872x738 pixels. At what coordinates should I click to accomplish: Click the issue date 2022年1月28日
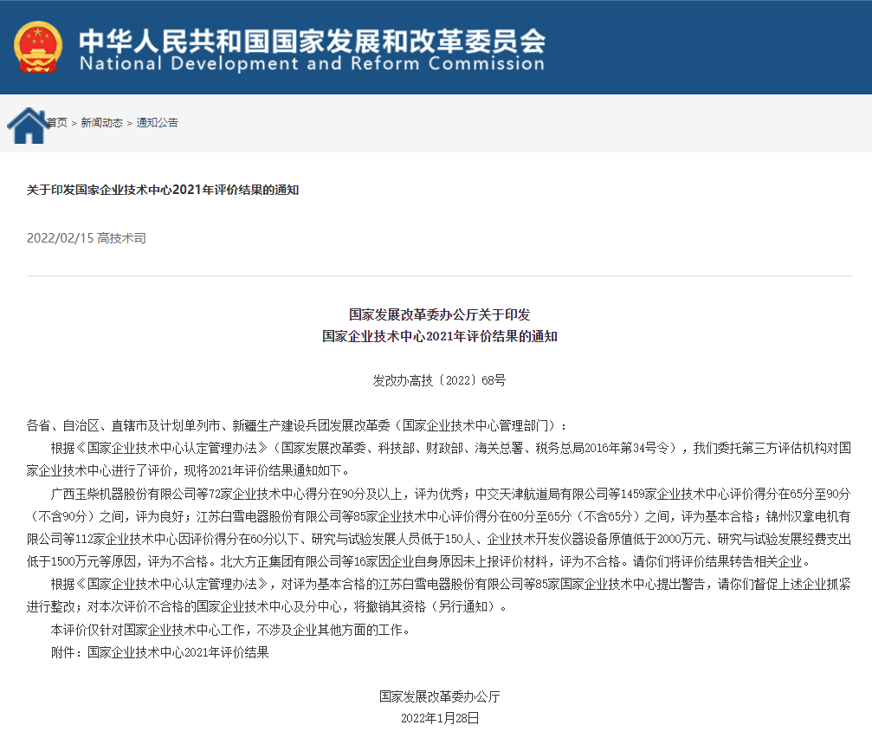439,718
